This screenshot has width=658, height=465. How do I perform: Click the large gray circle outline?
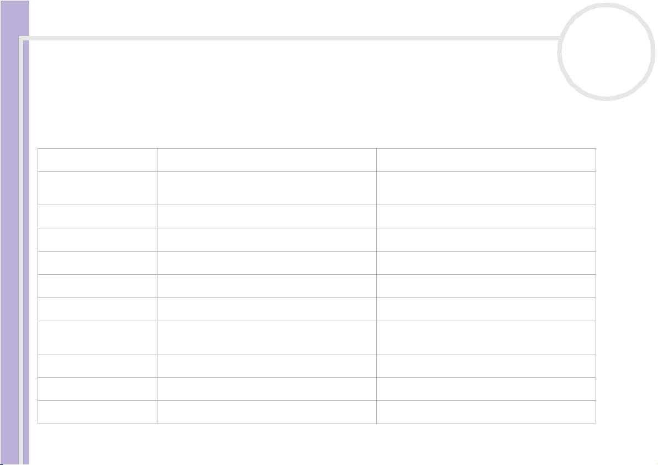click(606, 52)
